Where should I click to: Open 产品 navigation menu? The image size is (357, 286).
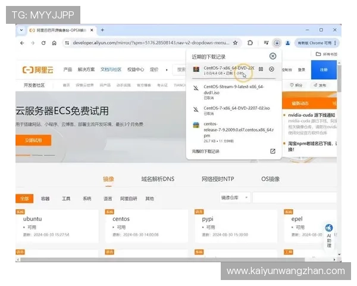68,70
